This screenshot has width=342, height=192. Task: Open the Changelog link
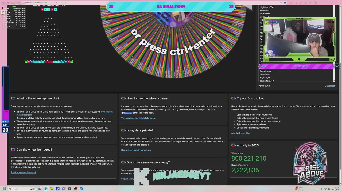[330, 86]
